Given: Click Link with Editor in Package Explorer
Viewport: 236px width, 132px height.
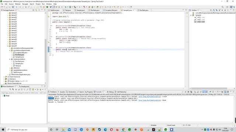Looking at the screenshot, I should pyautogui.click(x=36, y=10).
